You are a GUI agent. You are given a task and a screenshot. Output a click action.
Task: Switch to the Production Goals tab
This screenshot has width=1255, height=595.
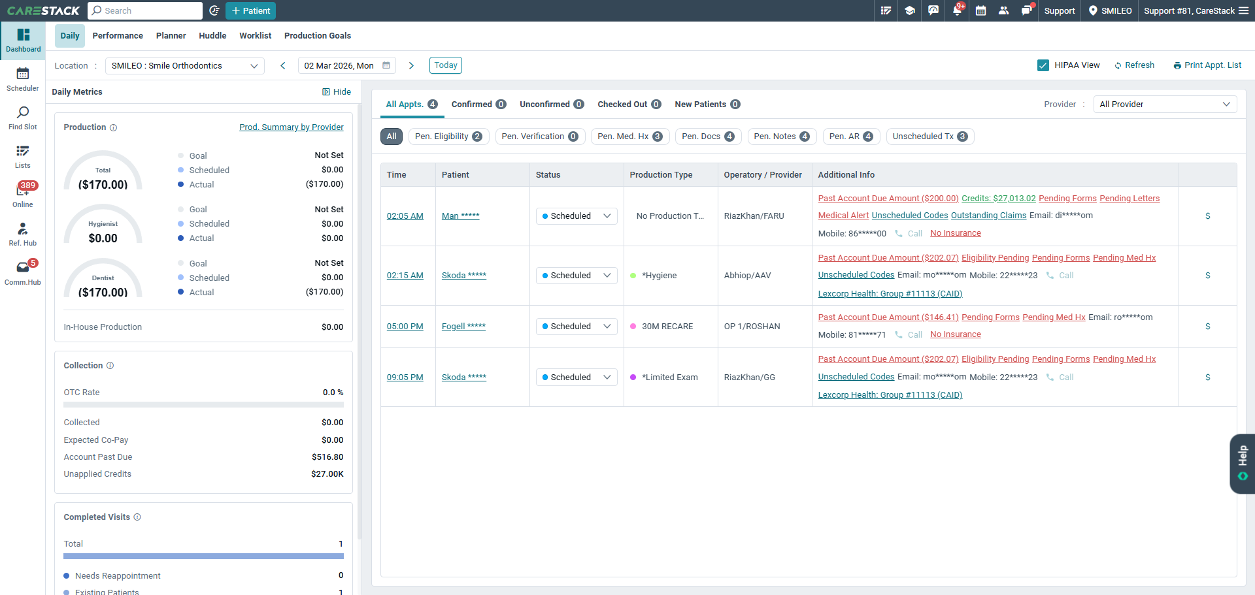318,36
